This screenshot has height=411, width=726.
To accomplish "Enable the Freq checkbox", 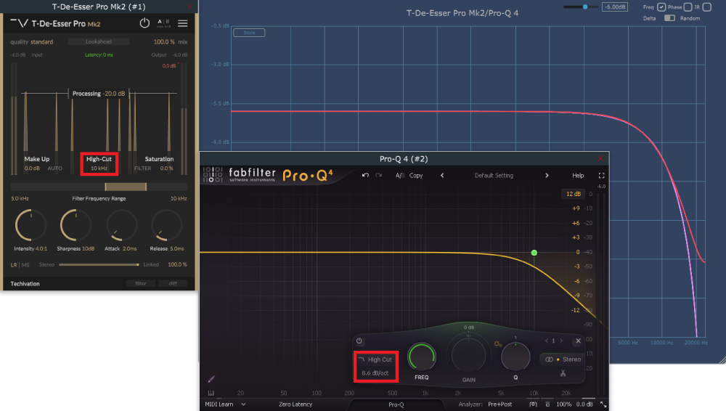I will (x=661, y=7).
